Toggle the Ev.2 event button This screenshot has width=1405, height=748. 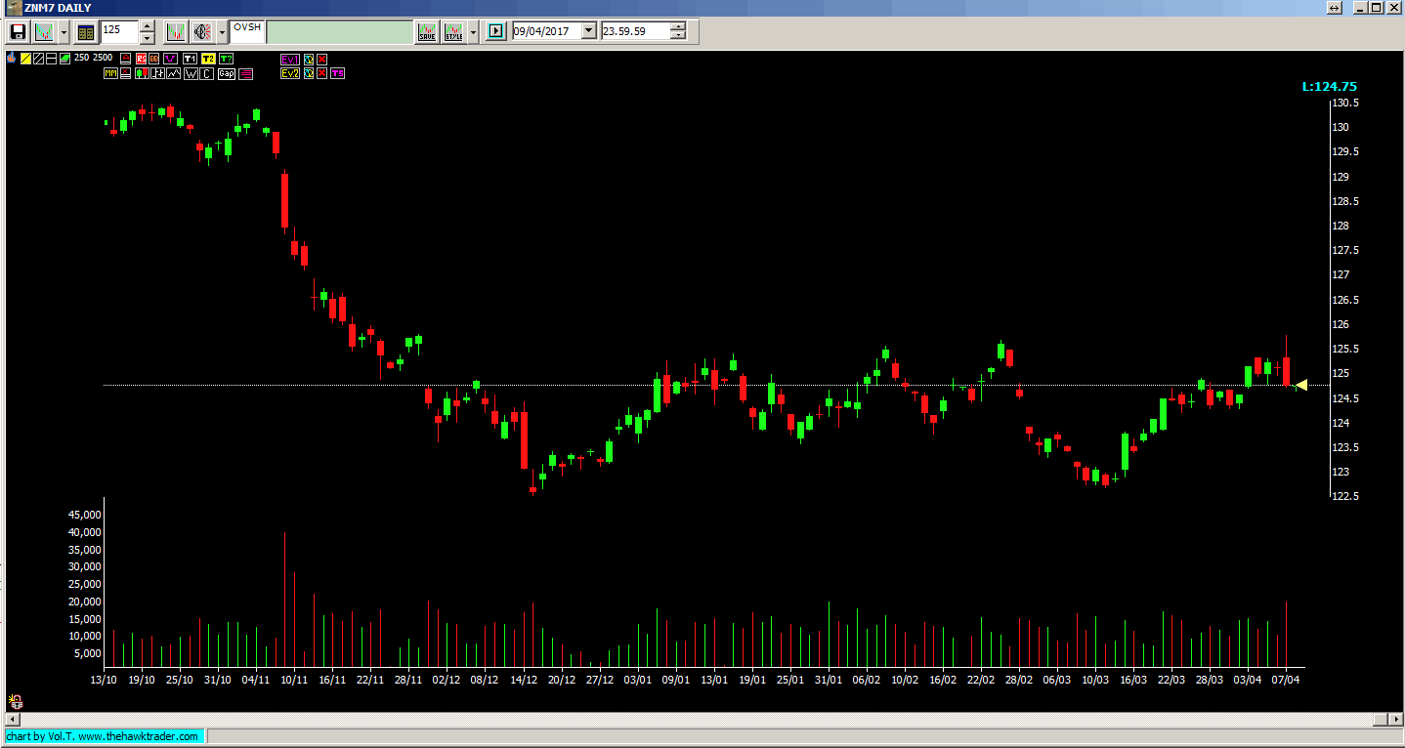(290, 73)
